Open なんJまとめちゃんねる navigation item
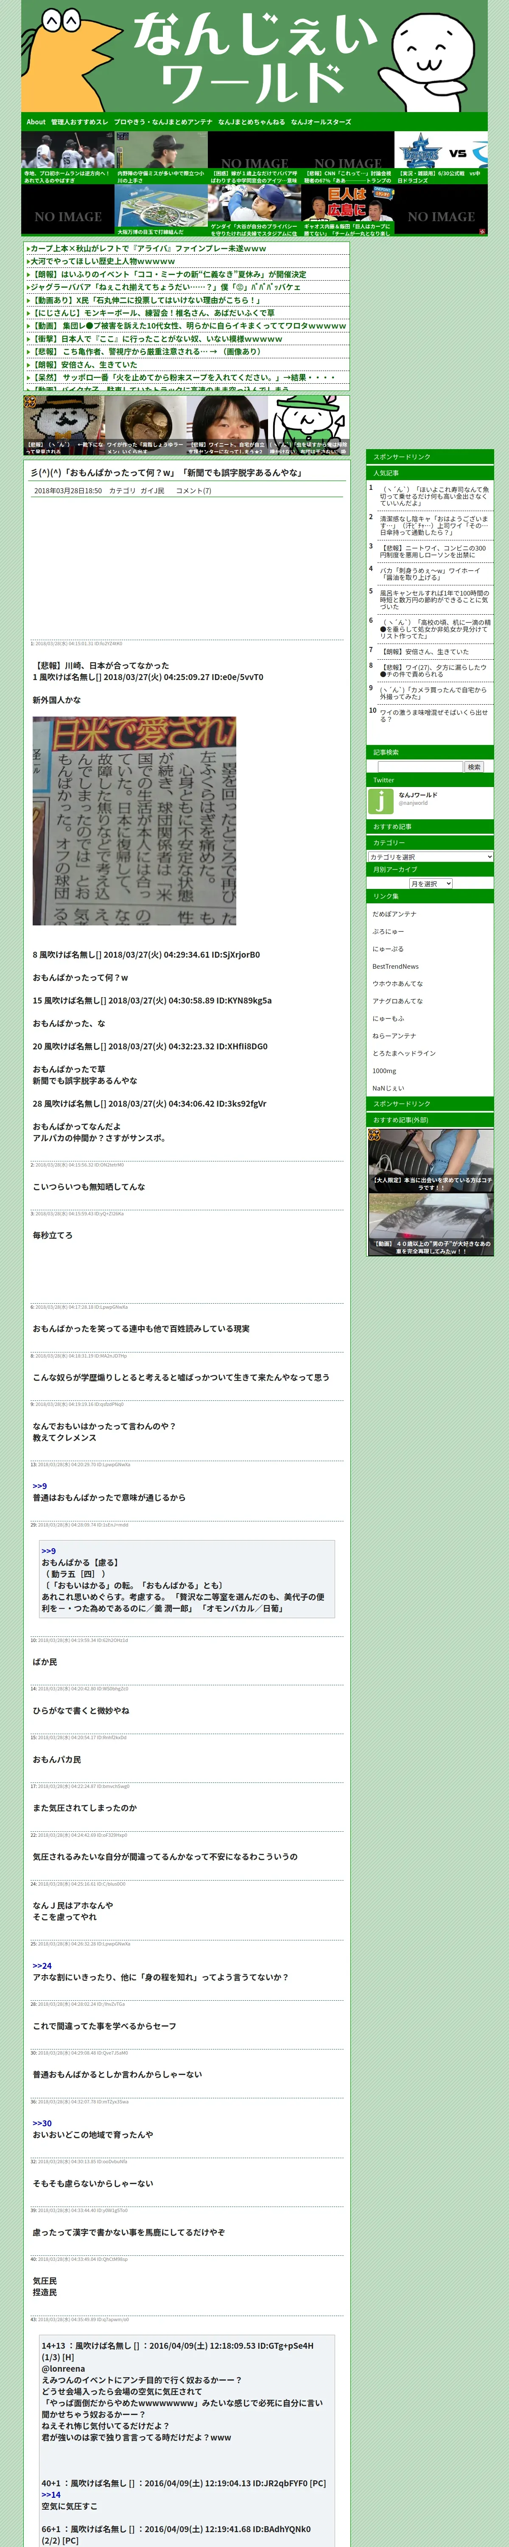 [251, 121]
